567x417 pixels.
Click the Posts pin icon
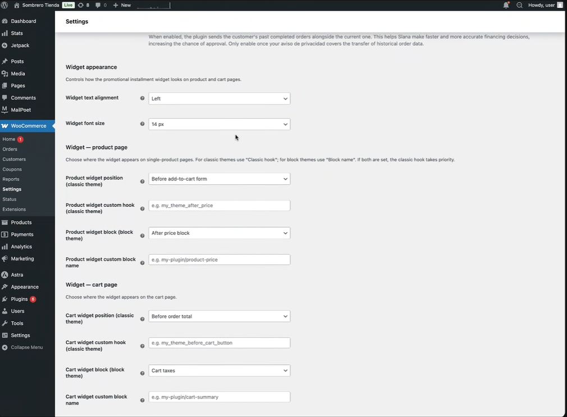pos(4,61)
